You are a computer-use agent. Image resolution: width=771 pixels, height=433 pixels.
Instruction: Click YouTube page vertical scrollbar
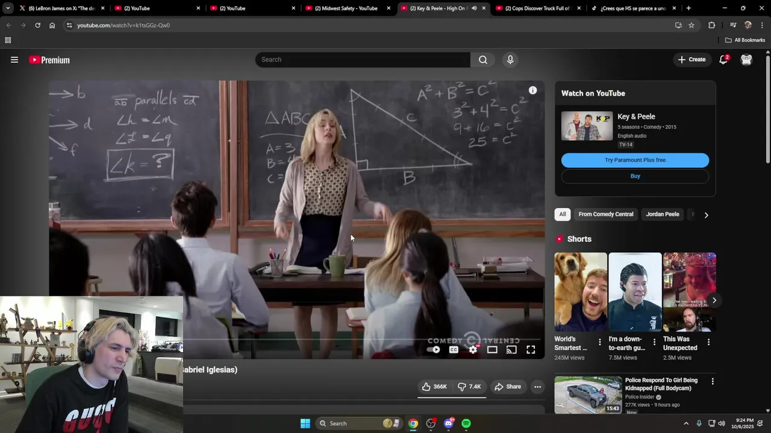767,108
